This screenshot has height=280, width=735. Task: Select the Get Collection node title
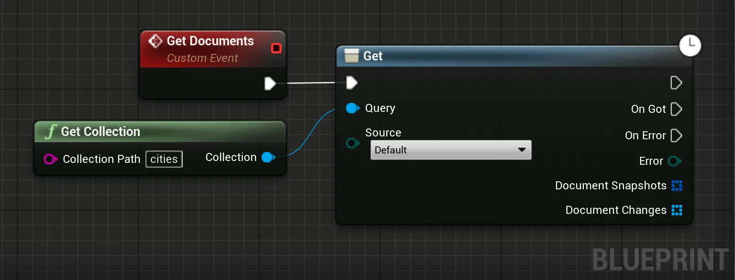tap(101, 132)
